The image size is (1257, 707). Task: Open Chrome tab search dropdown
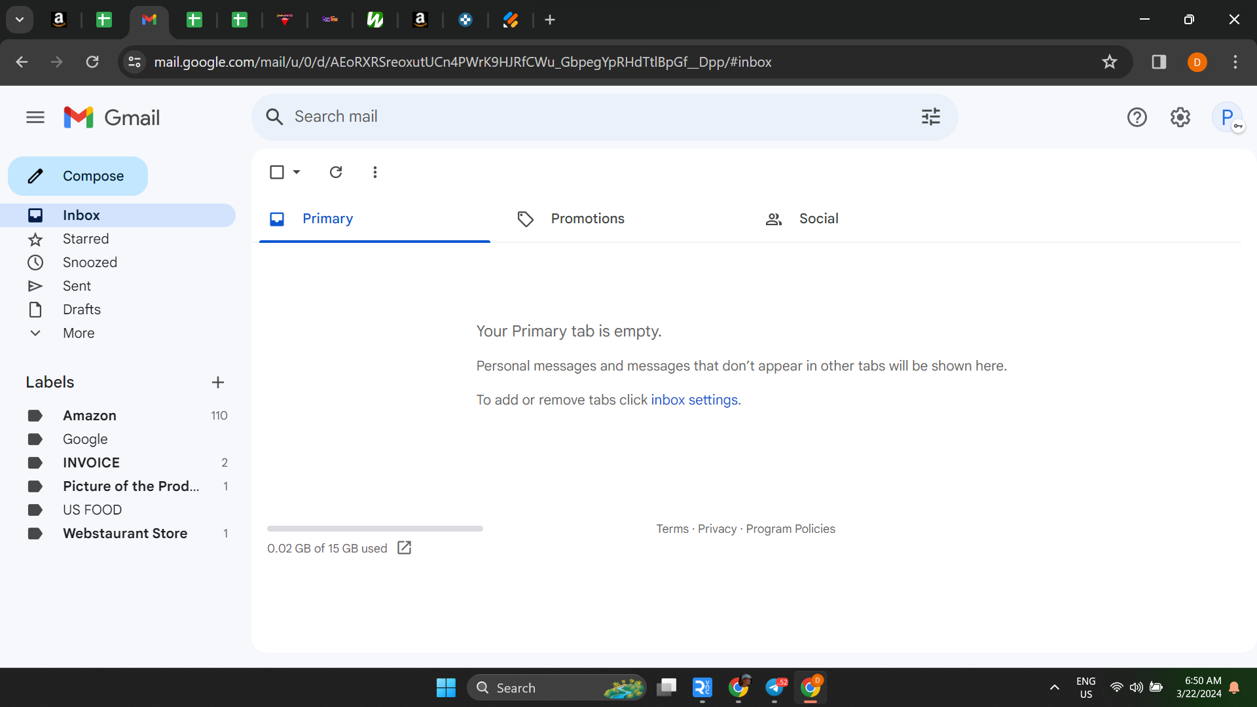(20, 20)
